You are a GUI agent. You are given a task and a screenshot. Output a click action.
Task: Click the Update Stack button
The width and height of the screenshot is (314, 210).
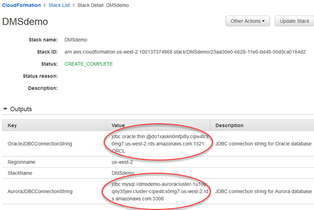(x=294, y=21)
